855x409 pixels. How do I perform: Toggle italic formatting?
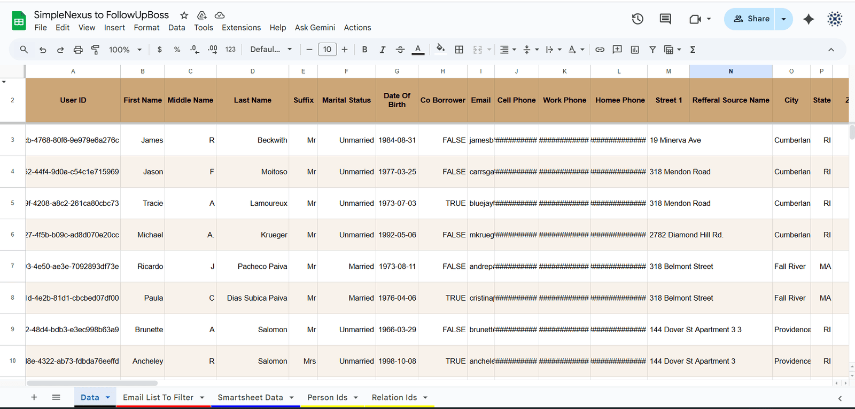[382, 50]
